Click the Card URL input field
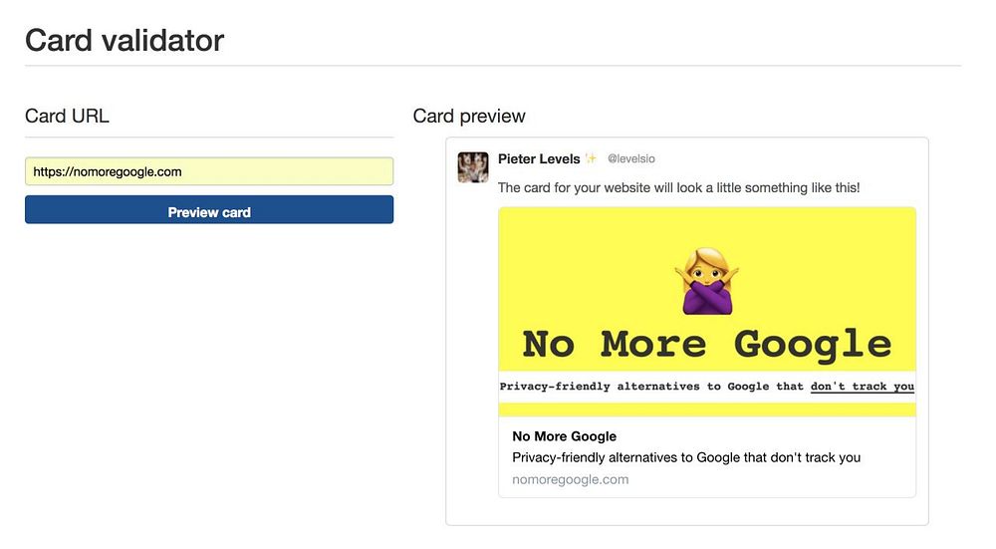996x549 pixels. (x=209, y=171)
